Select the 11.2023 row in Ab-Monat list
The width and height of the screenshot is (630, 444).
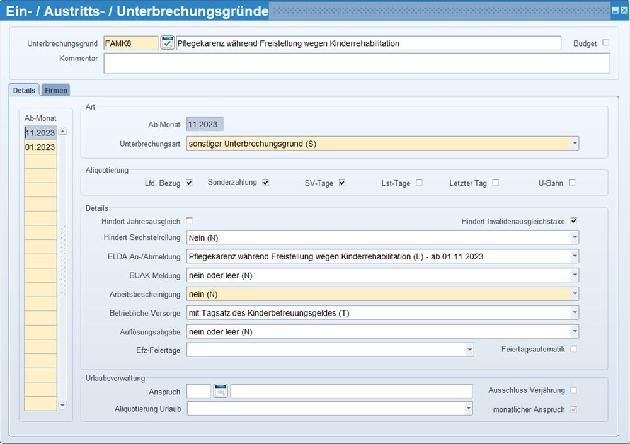click(40, 133)
